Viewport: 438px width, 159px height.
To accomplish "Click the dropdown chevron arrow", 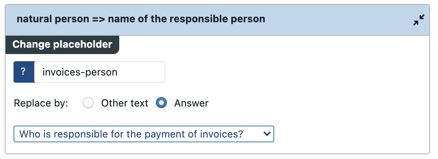I will pyautogui.click(x=267, y=134).
